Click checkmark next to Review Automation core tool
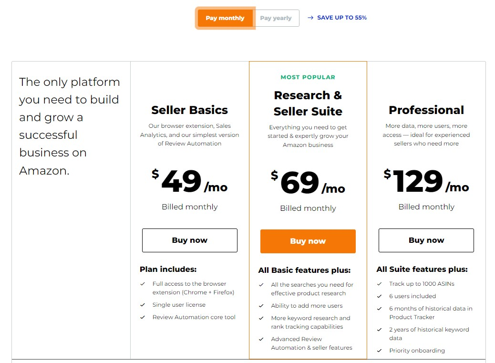The width and height of the screenshot is (495, 363). [143, 317]
